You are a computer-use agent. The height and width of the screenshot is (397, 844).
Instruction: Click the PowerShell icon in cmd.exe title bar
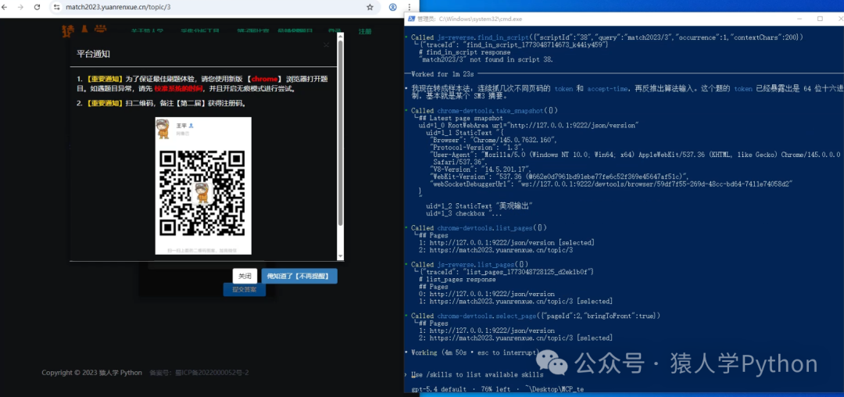click(410, 19)
